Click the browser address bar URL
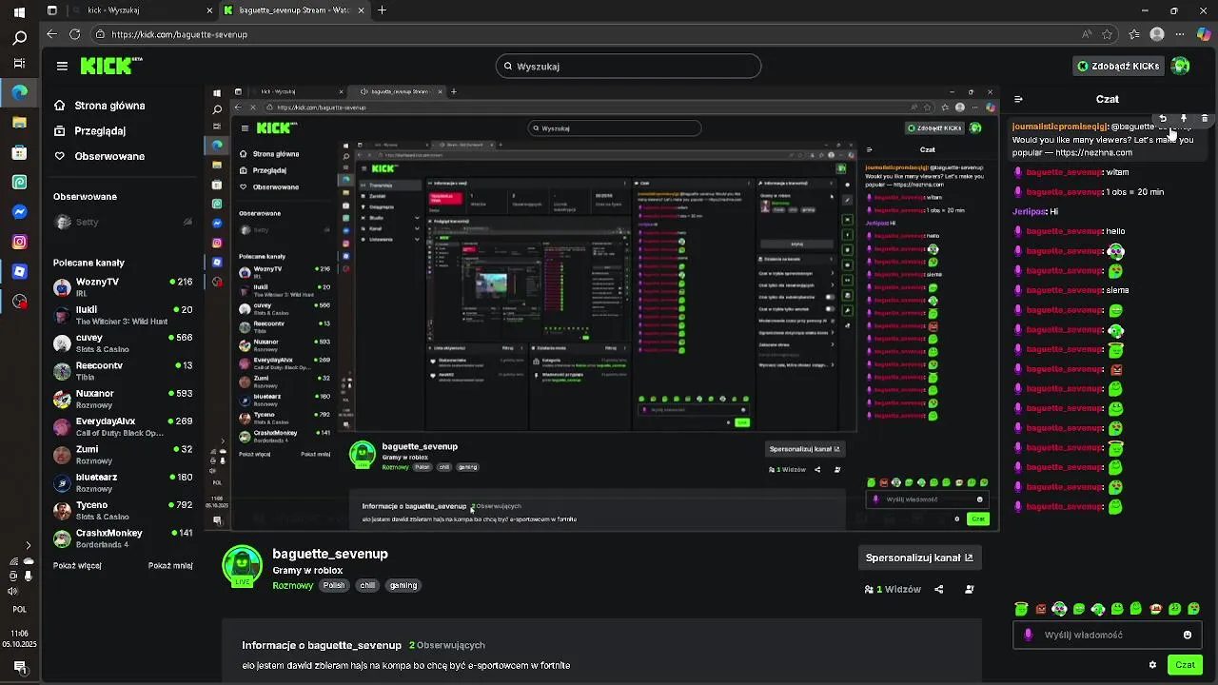The width and height of the screenshot is (1218, 685). [179, 34]
